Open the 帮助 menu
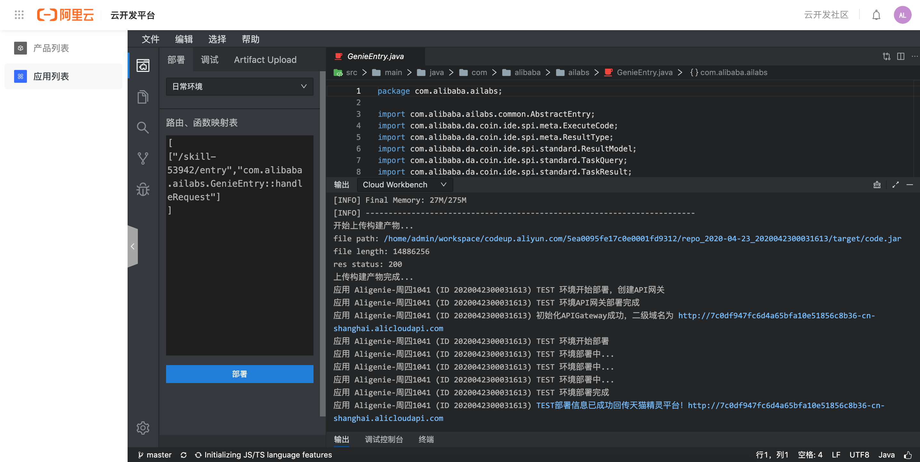The height and width of the screenshot is (462, 920). 250,39
